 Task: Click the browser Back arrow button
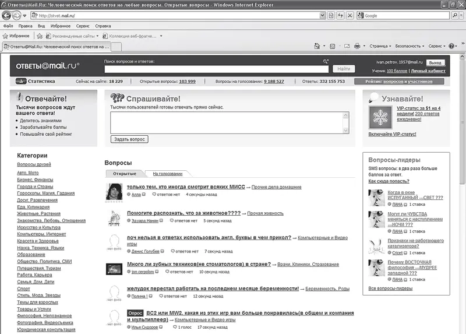[8, 15]
